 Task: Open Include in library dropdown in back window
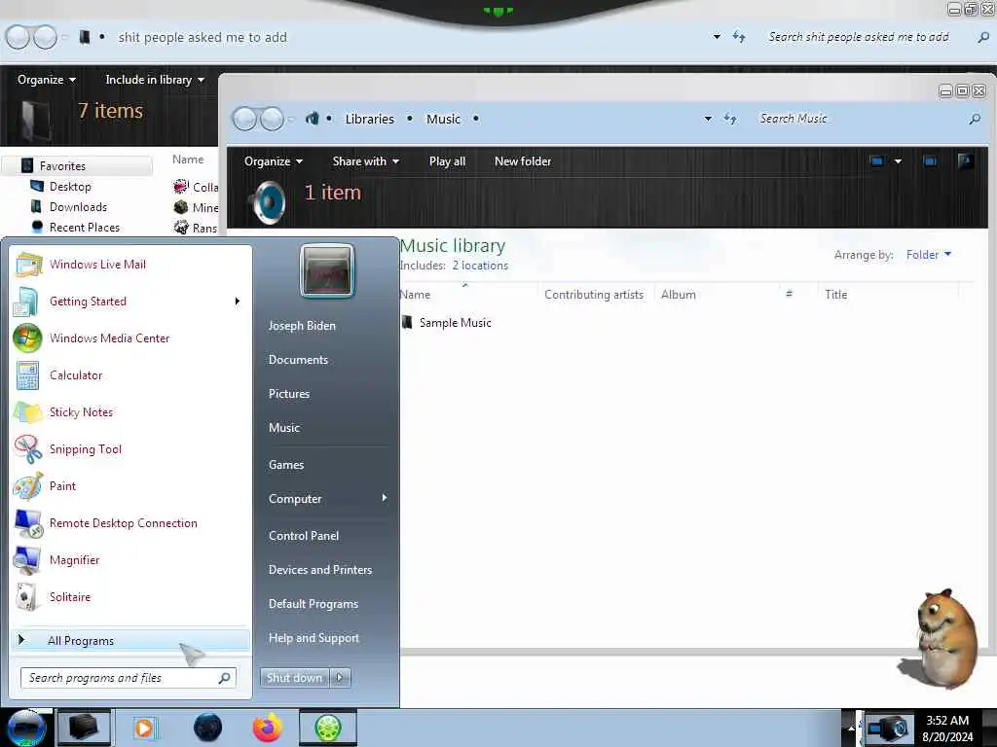point(155,80)
